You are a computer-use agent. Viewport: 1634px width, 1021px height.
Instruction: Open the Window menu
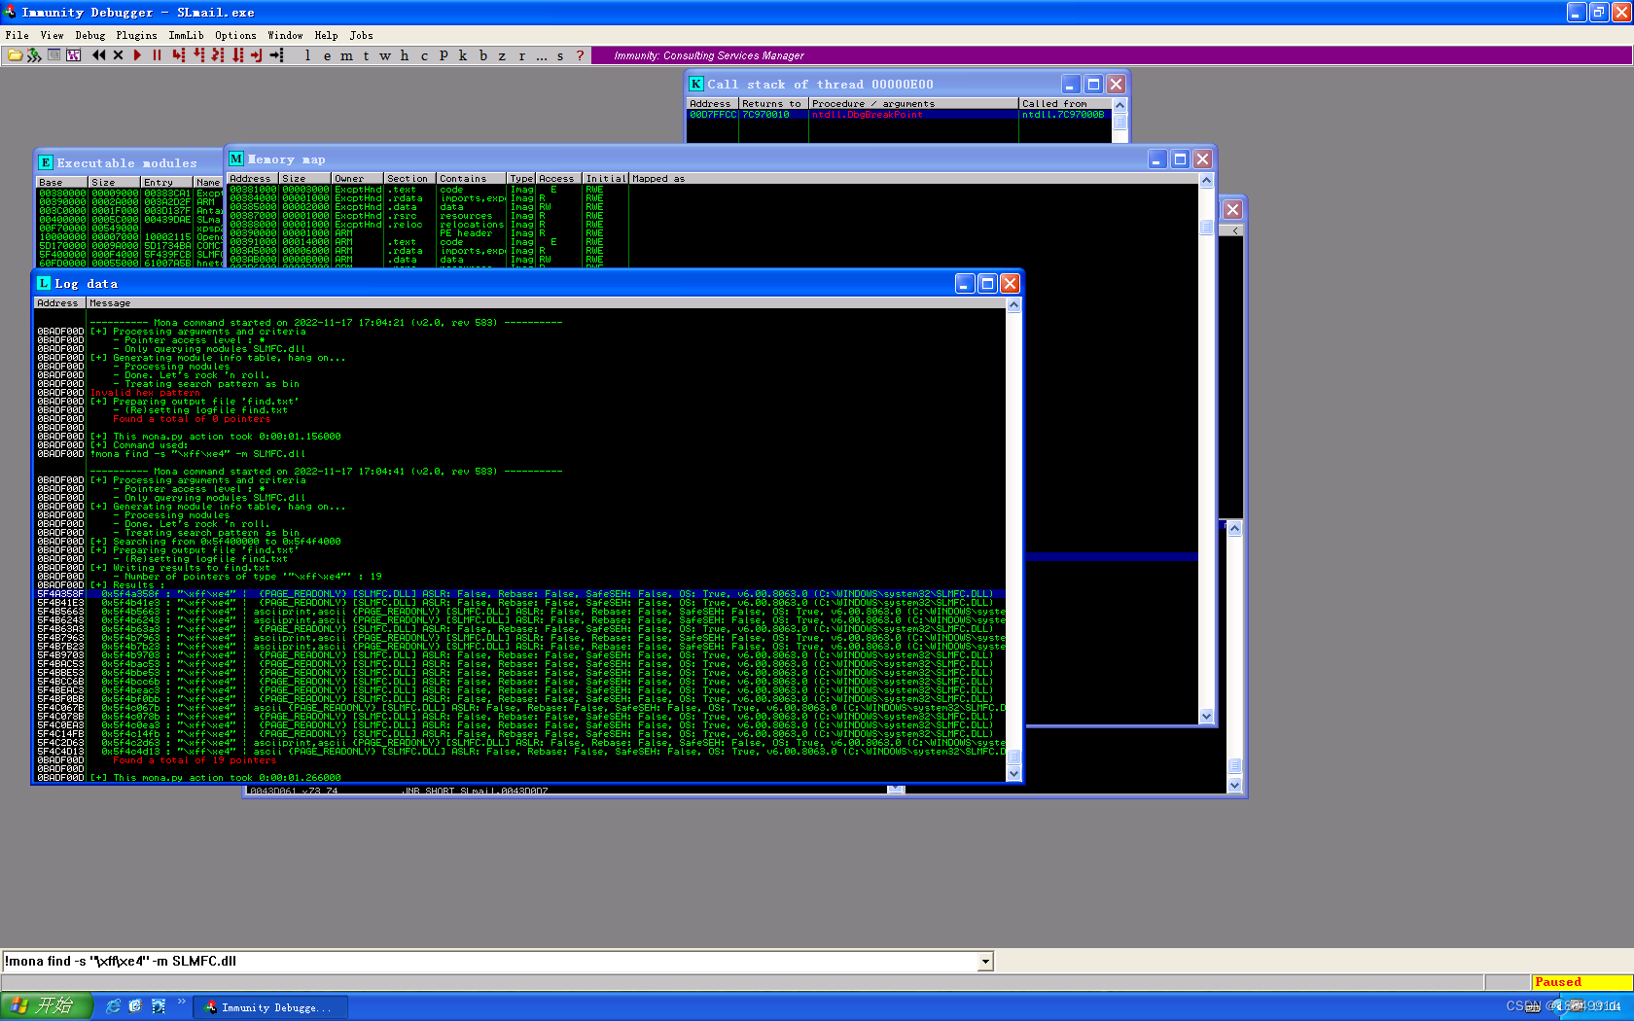(x=285, y=35)
